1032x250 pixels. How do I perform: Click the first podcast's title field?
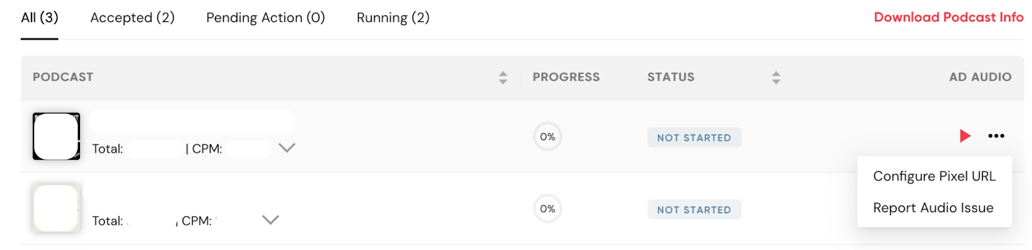pos(193,121)
